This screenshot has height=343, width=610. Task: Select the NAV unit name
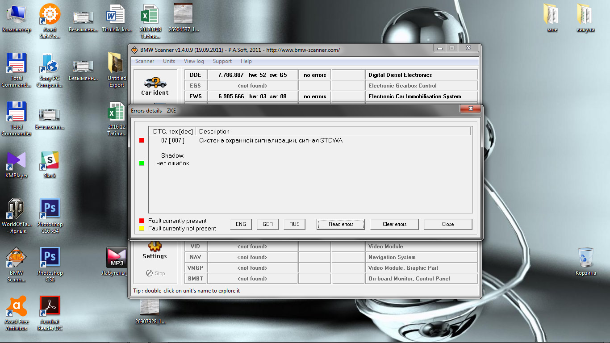tap(195, 257)
